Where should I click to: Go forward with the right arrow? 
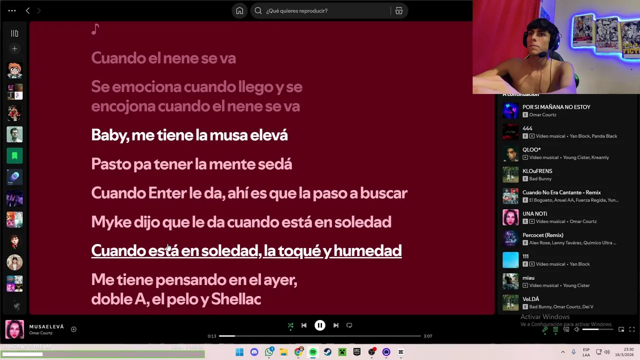pyautogui.click(x=38, y=10)
